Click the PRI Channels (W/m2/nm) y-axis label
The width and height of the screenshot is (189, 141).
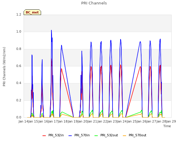pos(4,67)
